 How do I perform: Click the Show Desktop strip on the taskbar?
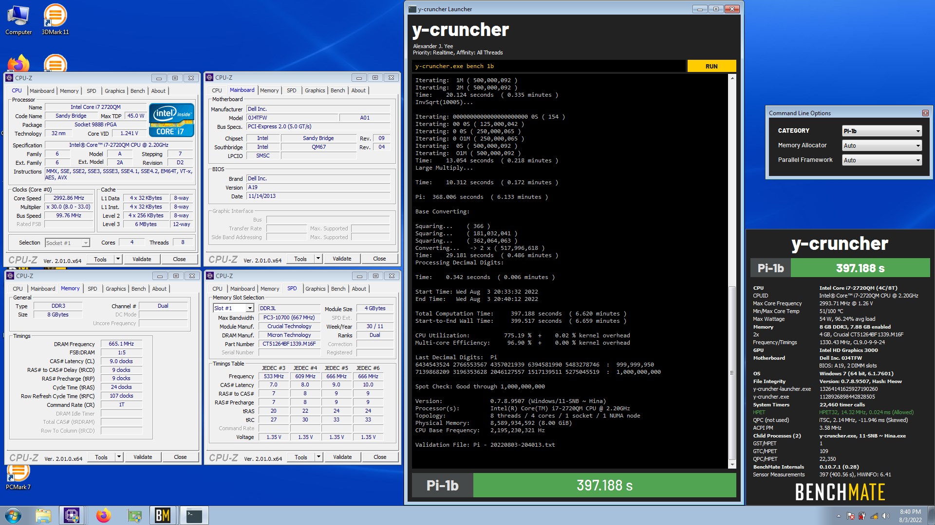[931, 516]
